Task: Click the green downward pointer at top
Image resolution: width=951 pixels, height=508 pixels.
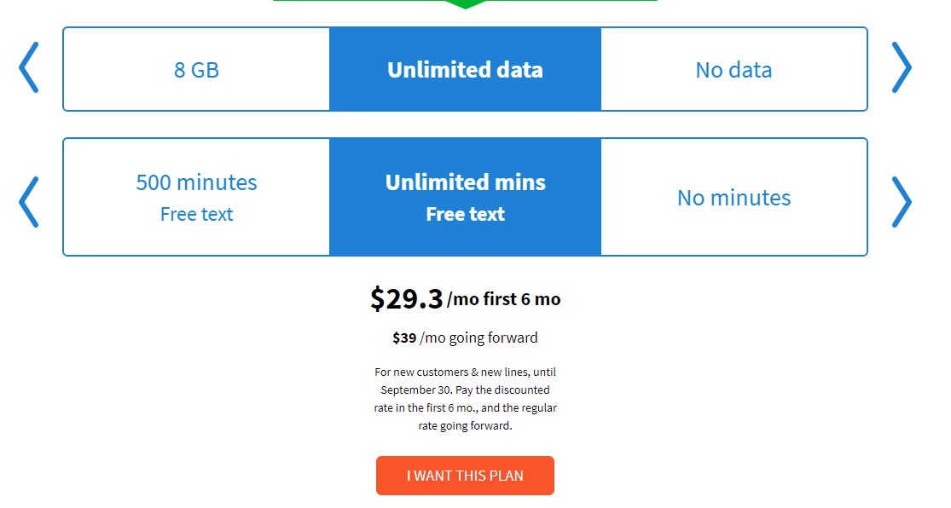Action: (465, 4)
